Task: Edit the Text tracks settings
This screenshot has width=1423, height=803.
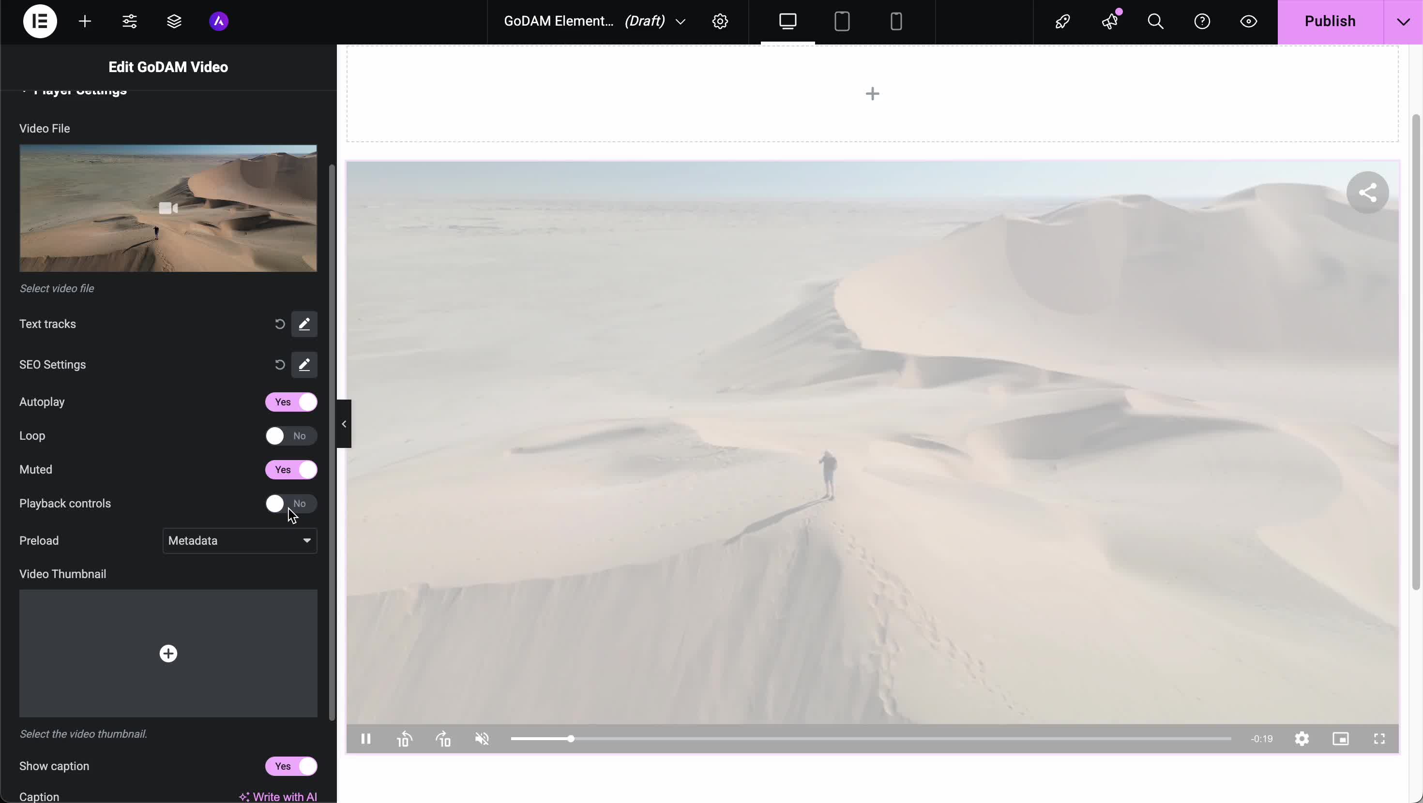Action: (304, 324)
